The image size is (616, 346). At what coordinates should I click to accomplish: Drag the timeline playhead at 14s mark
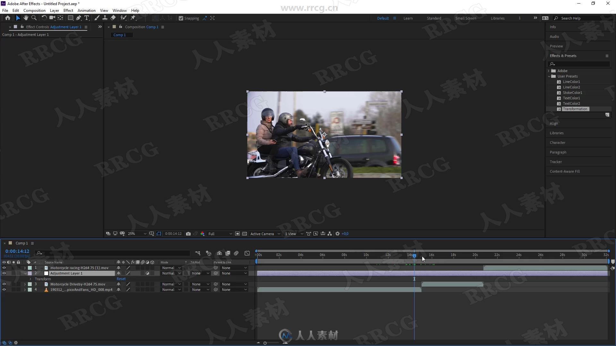(414, 255)
